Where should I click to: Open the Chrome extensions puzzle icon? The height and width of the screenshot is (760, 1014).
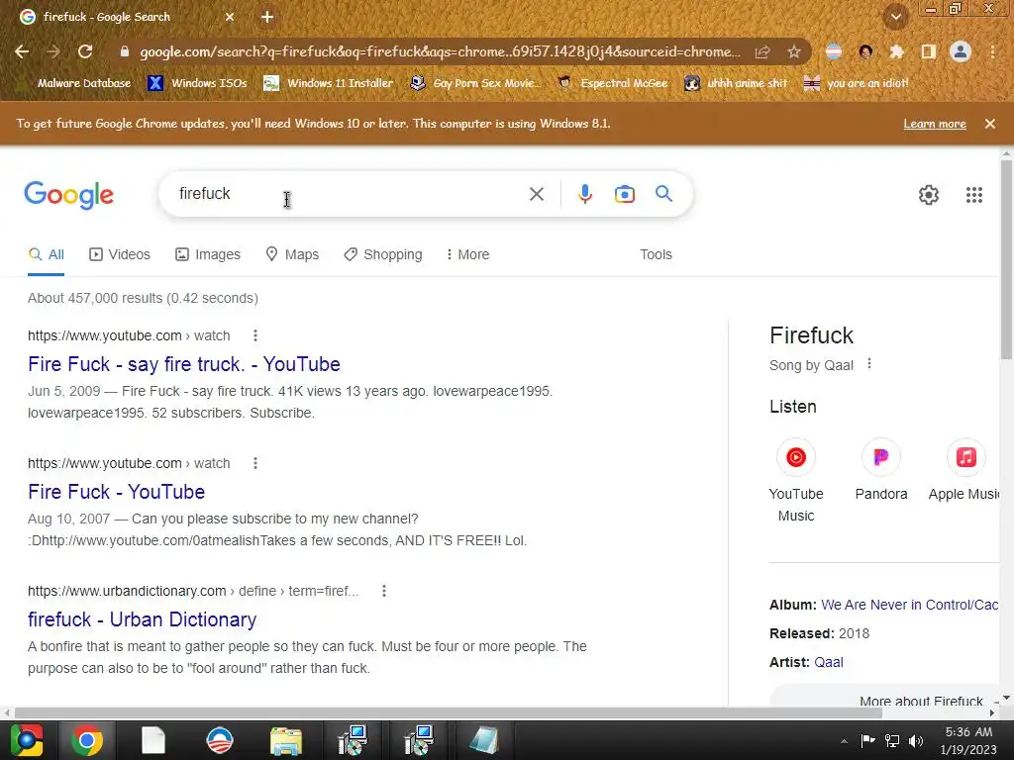pyautogui.click(x=896, y=51)
